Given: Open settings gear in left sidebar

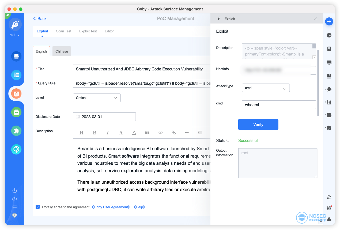Looking at the screenshot, I should [x=15, y=199].
